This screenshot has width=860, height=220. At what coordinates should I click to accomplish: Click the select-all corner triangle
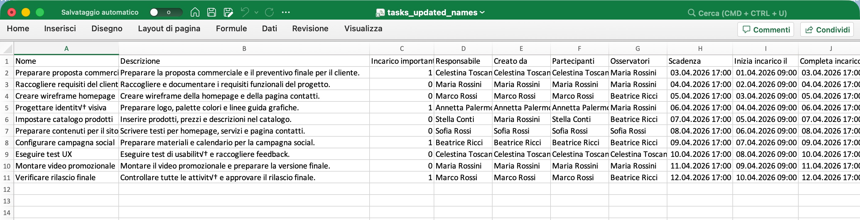pos(8,49)
